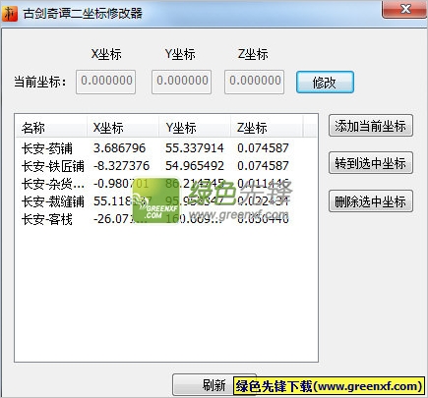Click the Y坐标 column header
This screenshot has width=428, height=398.
[195, 128]
